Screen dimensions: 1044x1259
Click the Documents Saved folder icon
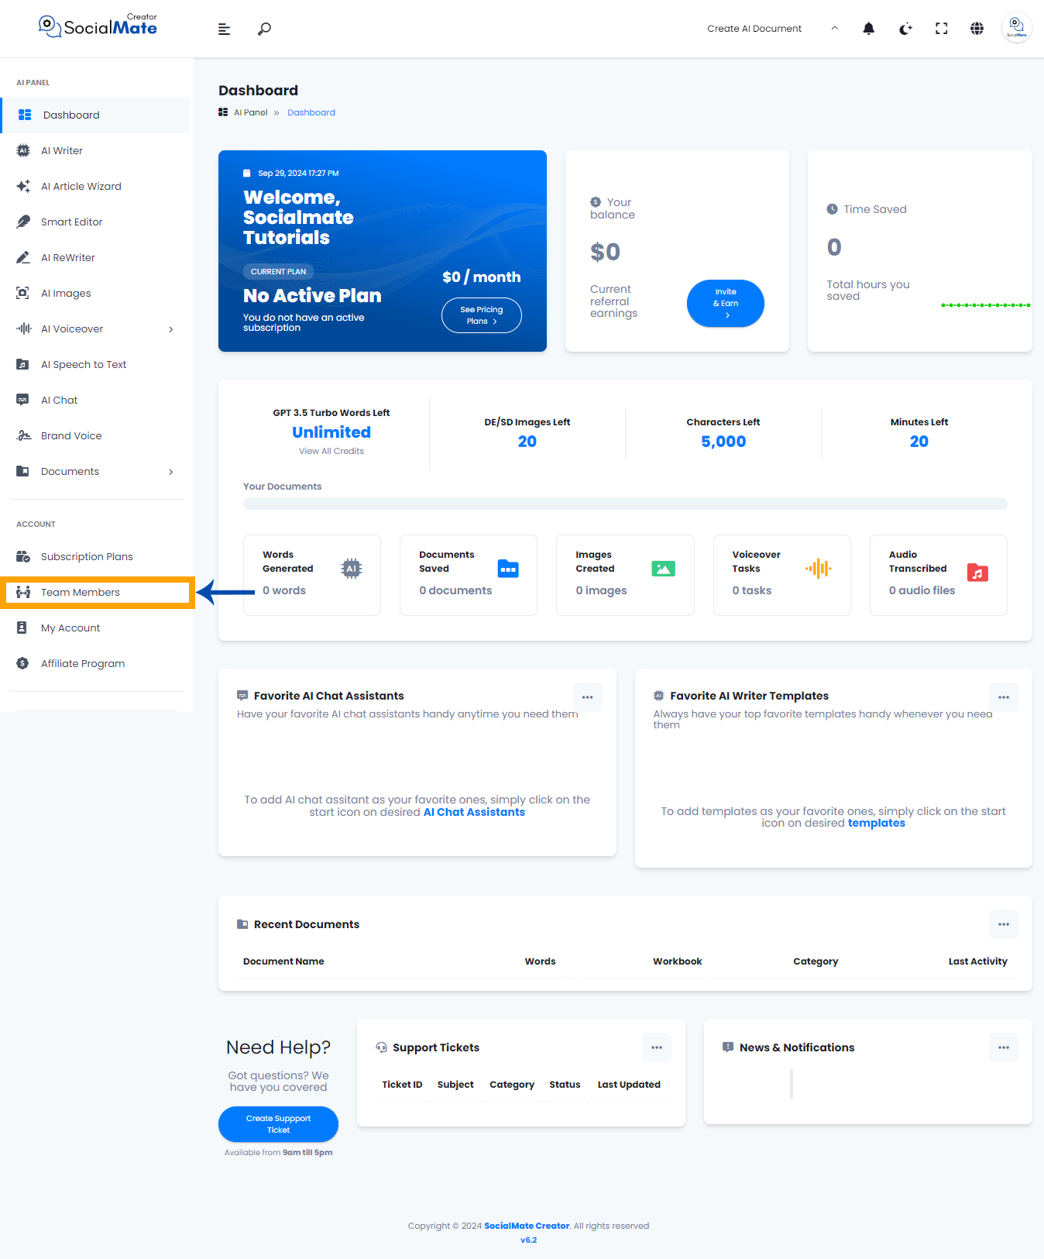tap(508, 569)
